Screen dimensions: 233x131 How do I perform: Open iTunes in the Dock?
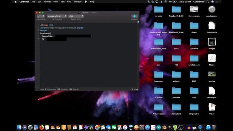[x=125, y=127]
